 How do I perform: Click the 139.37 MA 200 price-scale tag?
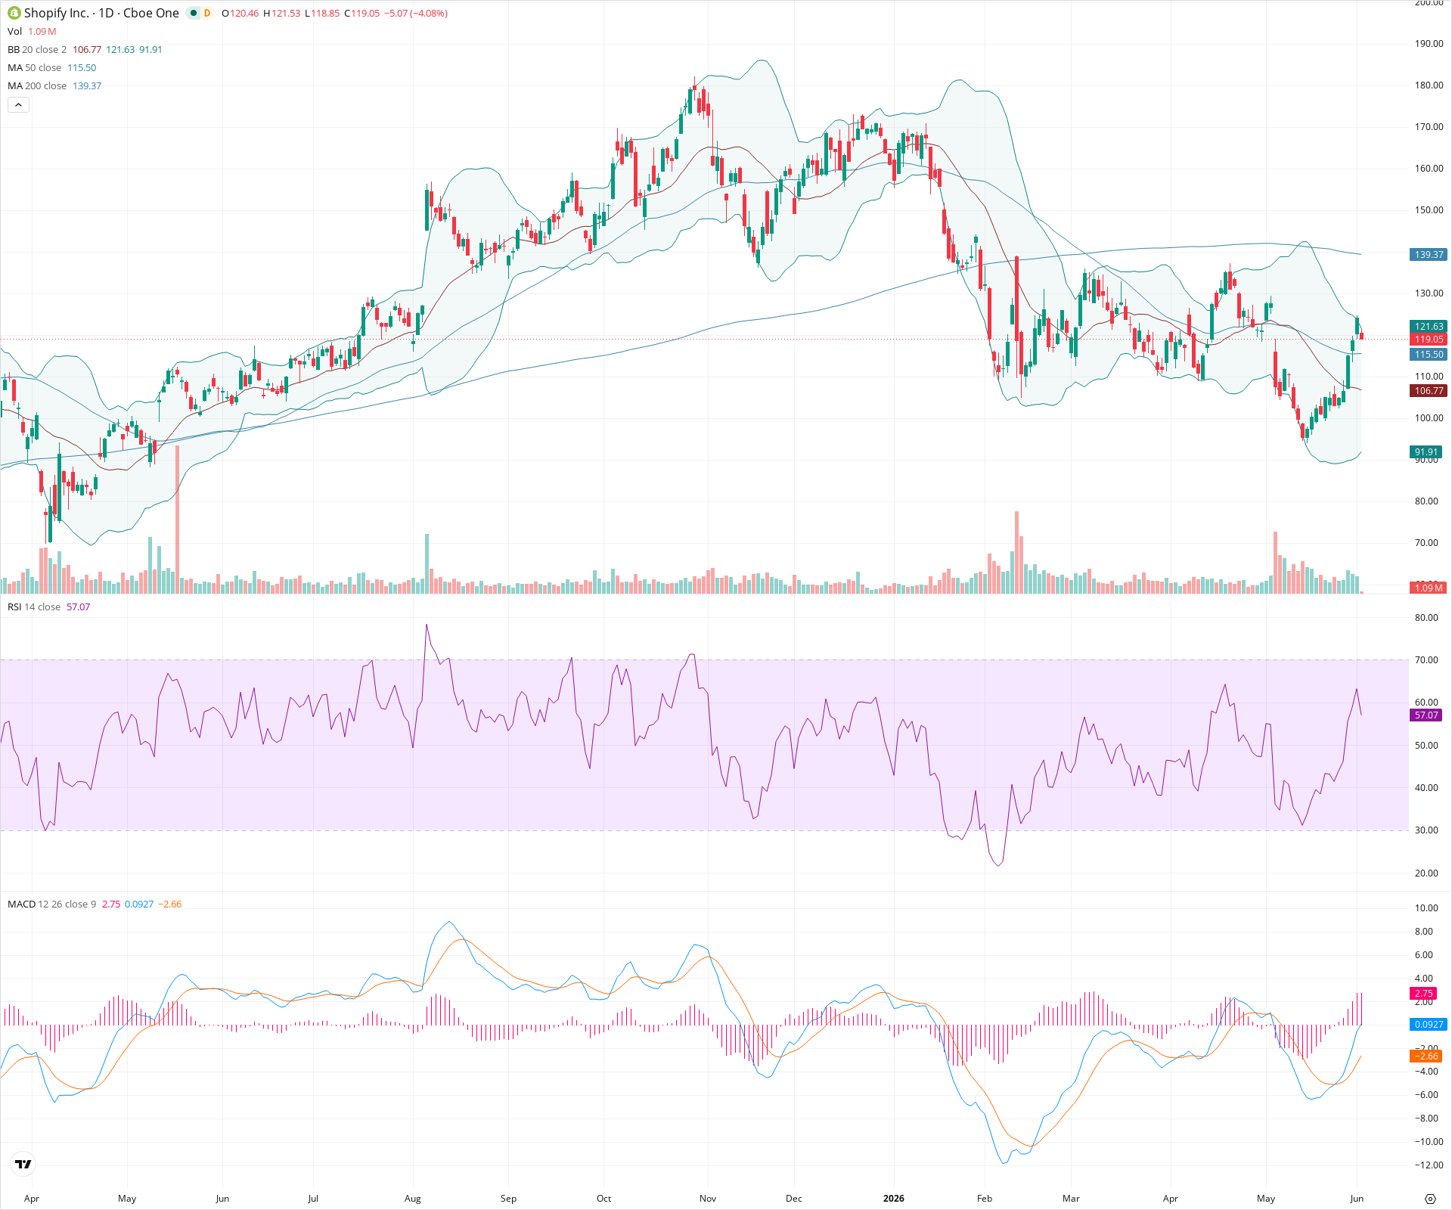(x=1429, y=255)
